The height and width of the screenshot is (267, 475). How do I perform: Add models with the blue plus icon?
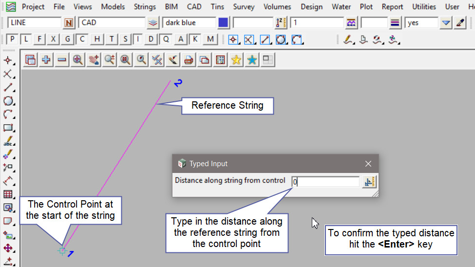pos(46,60)
